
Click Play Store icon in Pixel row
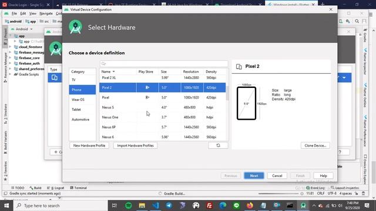[x=147, y=97]
